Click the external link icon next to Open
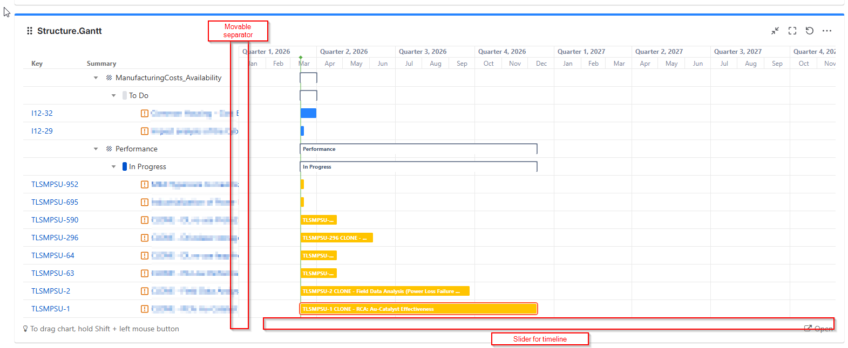 tap(808, 328)
